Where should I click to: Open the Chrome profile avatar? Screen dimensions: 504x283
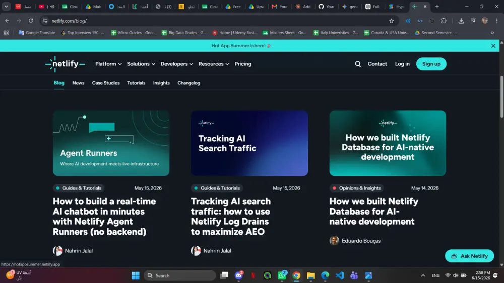(x=485, y=21)
